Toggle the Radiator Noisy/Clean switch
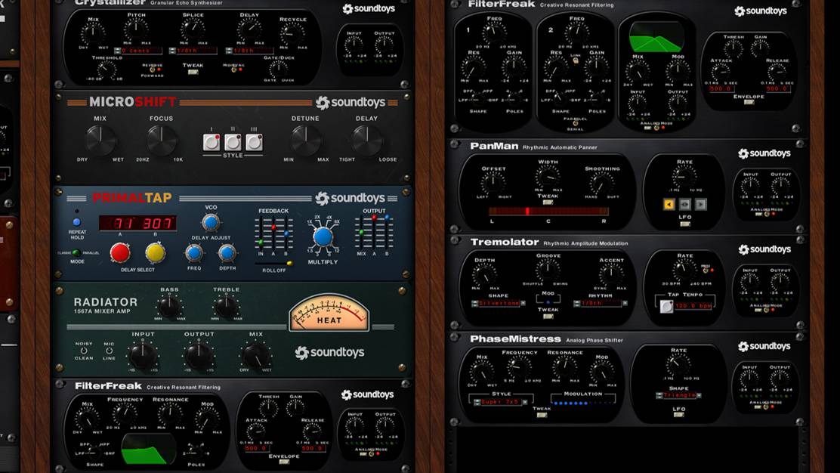The height and width of the screenshot is (473, 840). (x=84, y=351)
